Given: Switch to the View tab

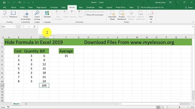Looking at the screenshot, I should pos(80,7).
